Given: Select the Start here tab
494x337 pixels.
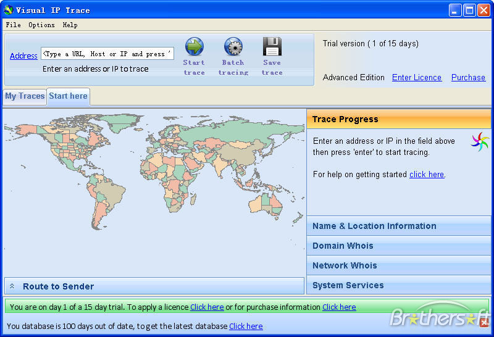Looking at the screenshot, I should pyautogui.click(x=69, y=96).
